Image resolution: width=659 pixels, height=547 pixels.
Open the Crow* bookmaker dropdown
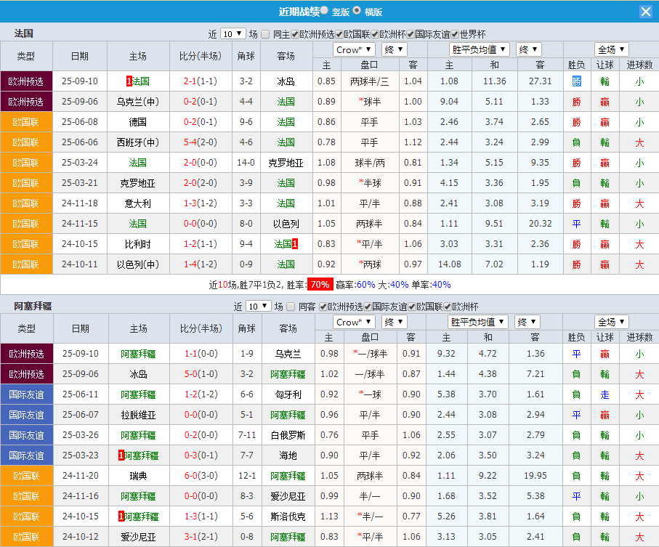click(x=353, y=49)
